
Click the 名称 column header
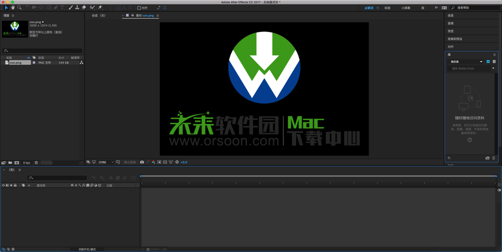click(x=9, y=58)
